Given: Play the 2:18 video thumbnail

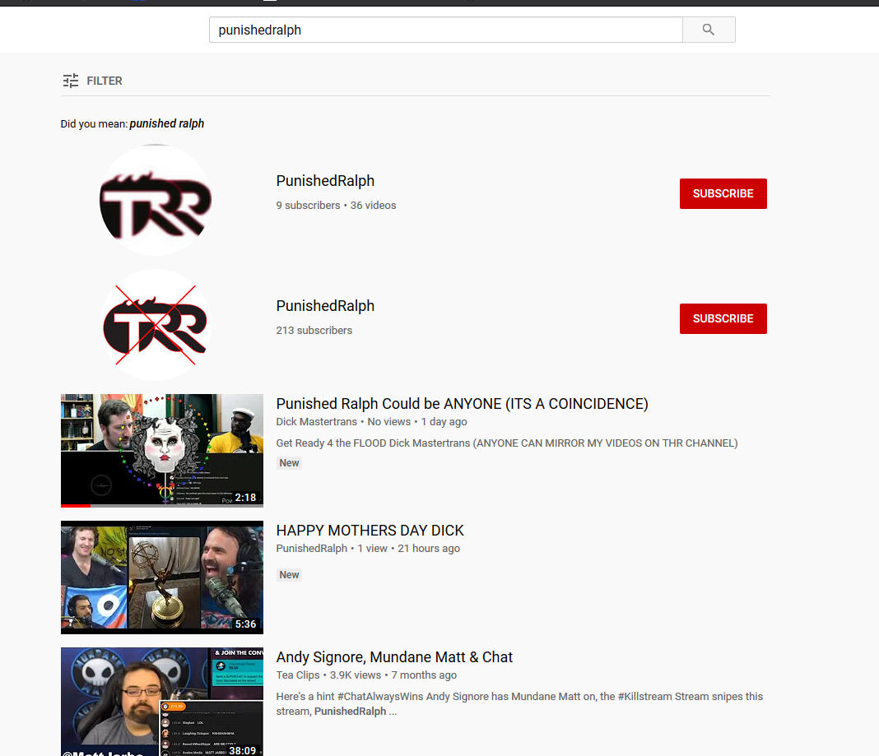Looking at the screenshot, I should [x=162, y=451].
